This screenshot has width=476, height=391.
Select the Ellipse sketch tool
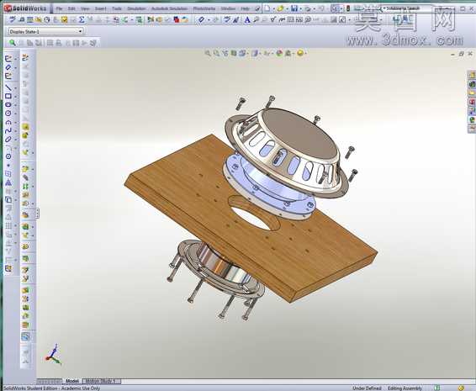point(8,139)
